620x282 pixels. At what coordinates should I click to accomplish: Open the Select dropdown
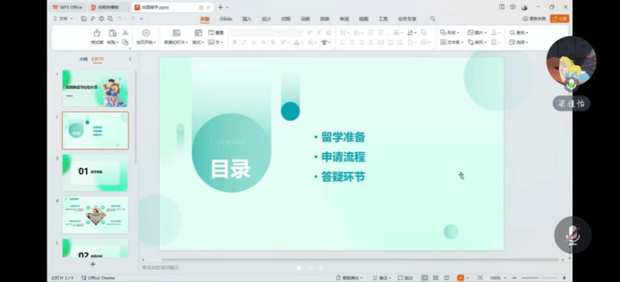(x=519, y=42)
